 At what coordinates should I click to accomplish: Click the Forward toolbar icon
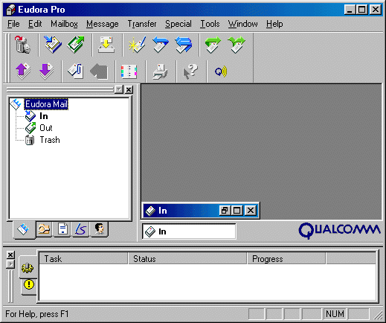pyautogui.click(x=213, y=45)
